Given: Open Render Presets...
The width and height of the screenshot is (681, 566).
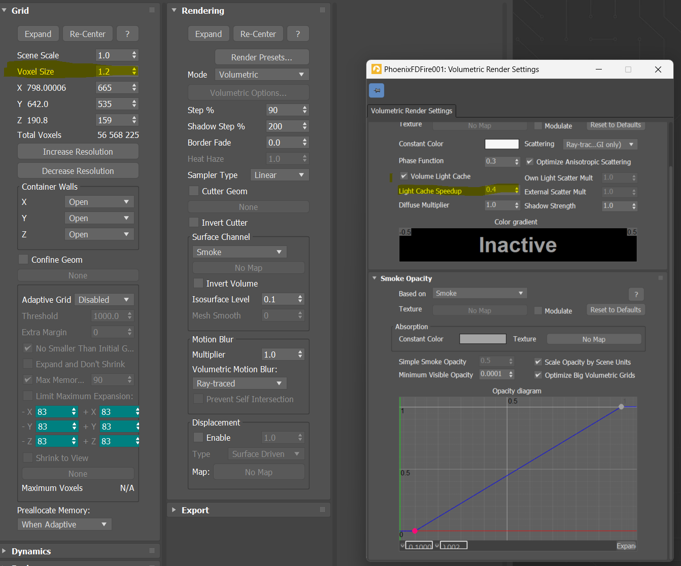Looking at the screenshot, I should 262,57.
